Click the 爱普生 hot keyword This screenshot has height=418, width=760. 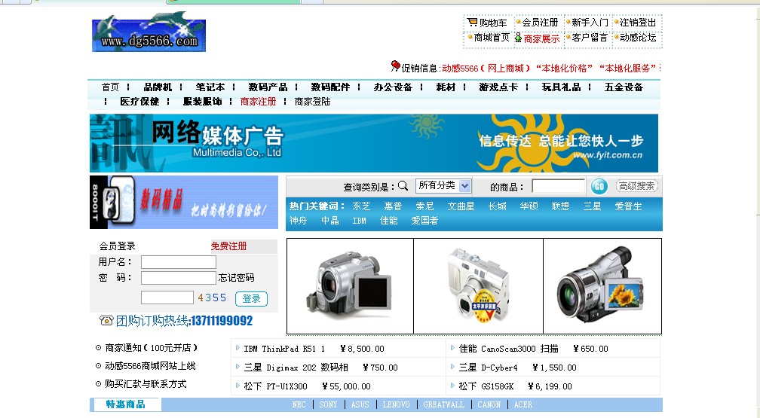pos(628,206)
